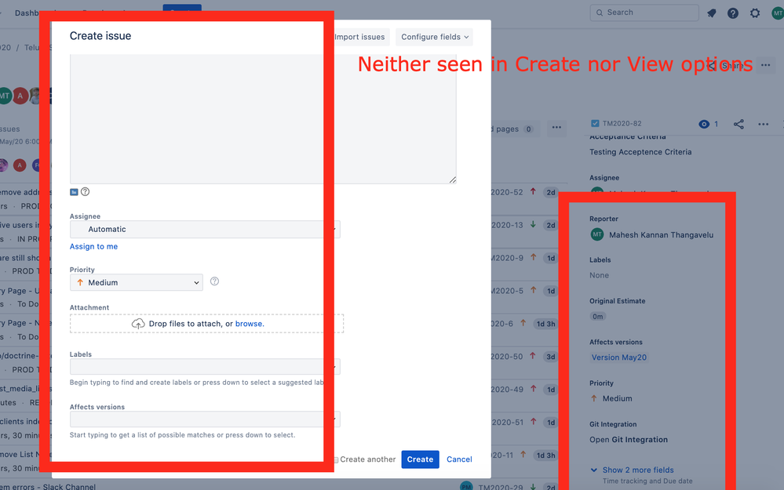
Task: Click the Search box in top bar
Action: tap(644, 13)
